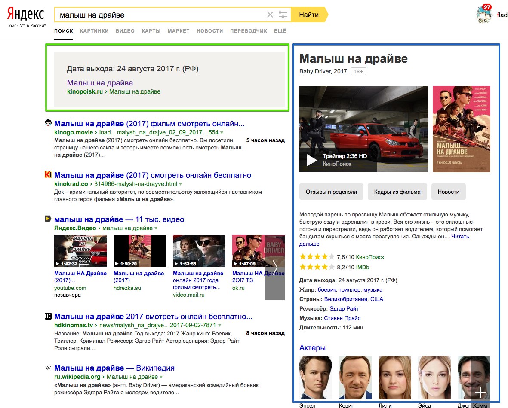Click the Кадры из фильма button

(397, 192)
